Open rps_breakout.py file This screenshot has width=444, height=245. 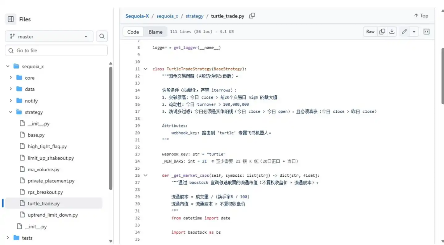[x=45, y=192]
